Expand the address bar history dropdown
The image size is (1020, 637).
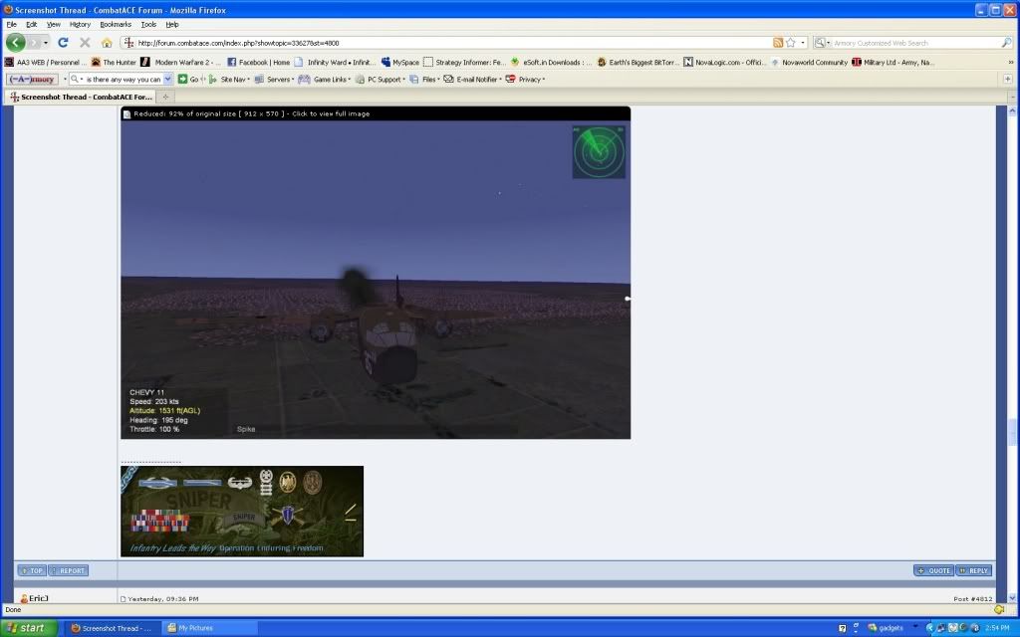[x=803, y=43]
